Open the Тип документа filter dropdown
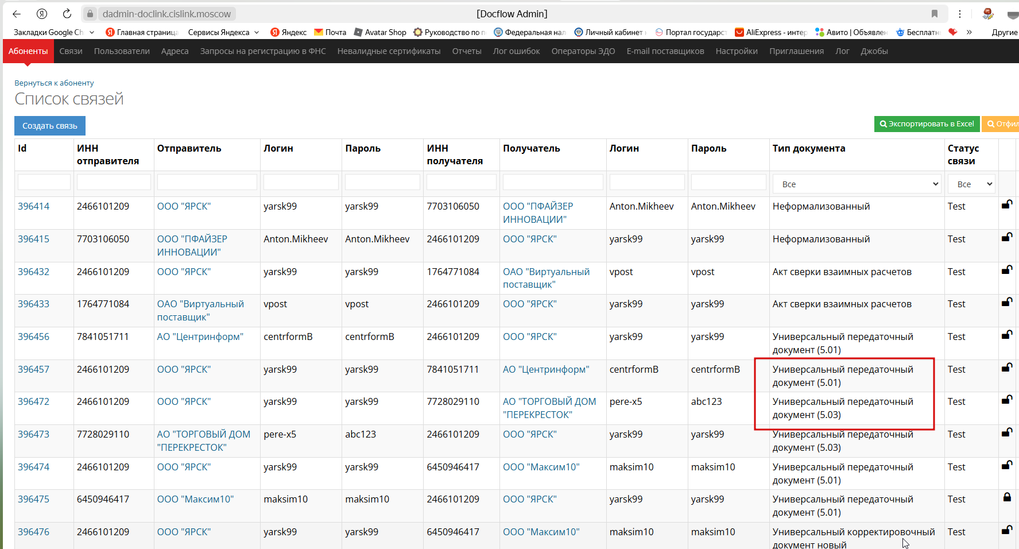 point(857,184)
